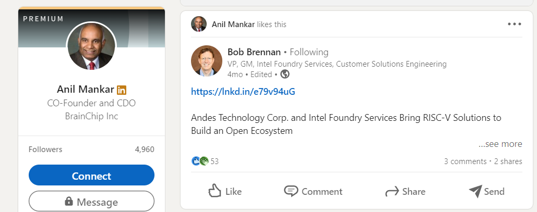This screenshot has height=212, width=537.
Task: Click small Anil Mankar avatar in post header
Action: (x=199, y=24)
